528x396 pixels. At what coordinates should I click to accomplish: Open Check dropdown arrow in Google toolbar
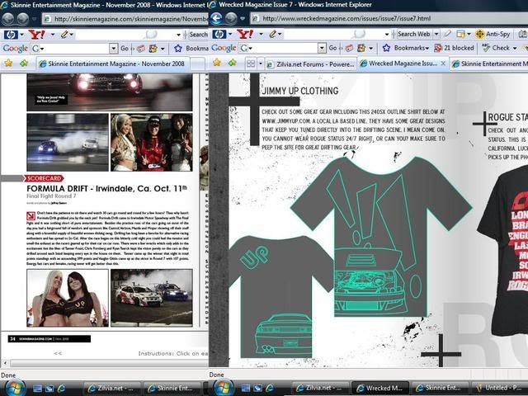[515, 48]
